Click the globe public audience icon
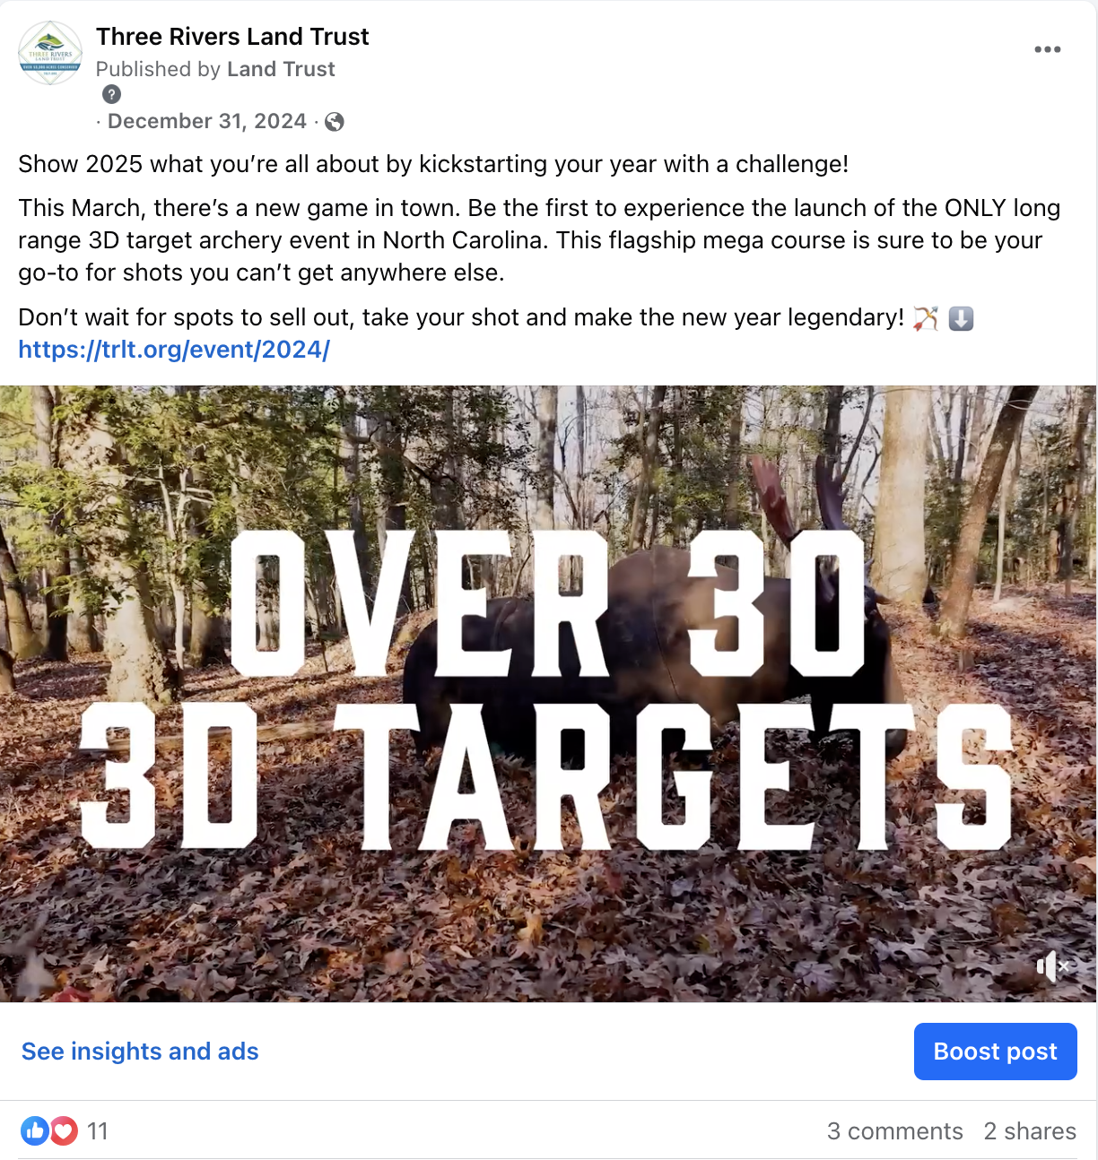Image resolution: width=1098 pixels, height=1160 pixels. pos(335,122)
